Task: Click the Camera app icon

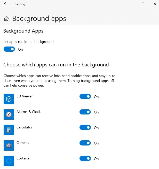Action: tap(9, 145)
